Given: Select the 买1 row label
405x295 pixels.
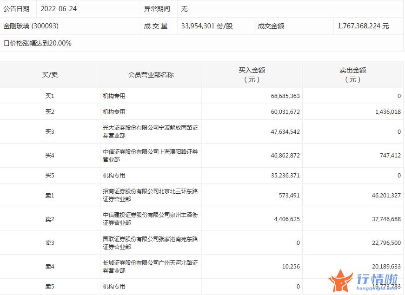Looking at the screenshot, I should pyautogui.click(x=50, y=96).
